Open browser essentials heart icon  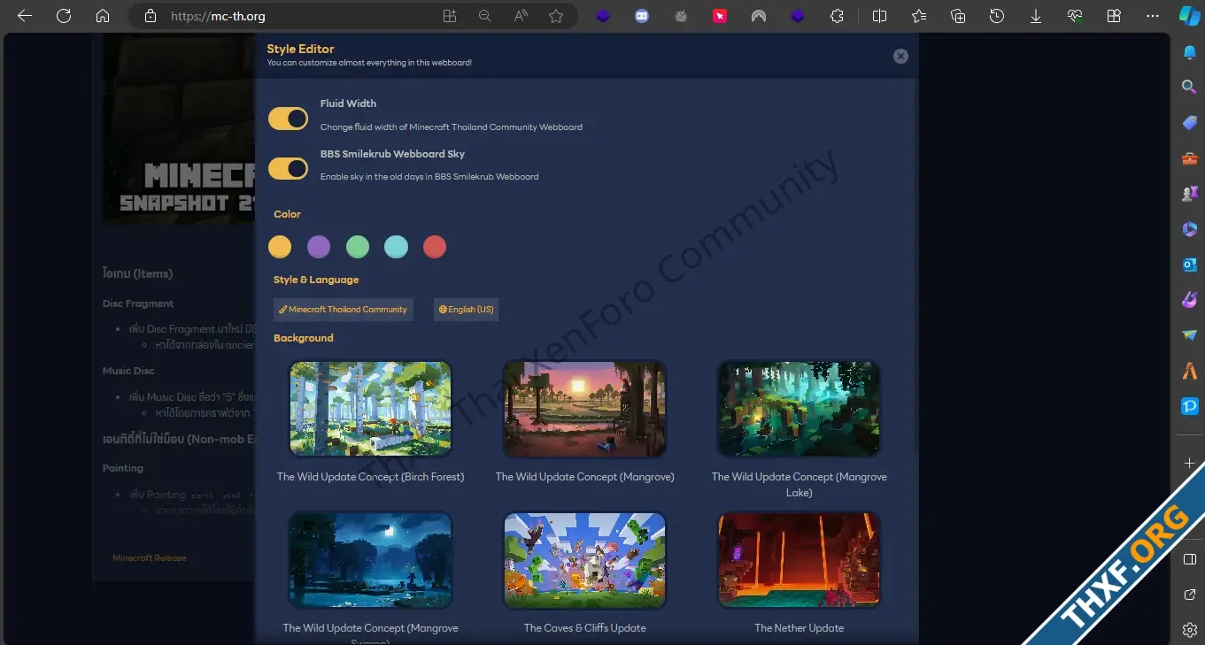point(1075,16)
